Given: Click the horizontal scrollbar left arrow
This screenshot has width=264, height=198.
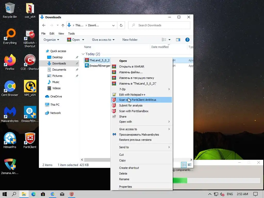Looking at the screenshot, I should (82, 160).
